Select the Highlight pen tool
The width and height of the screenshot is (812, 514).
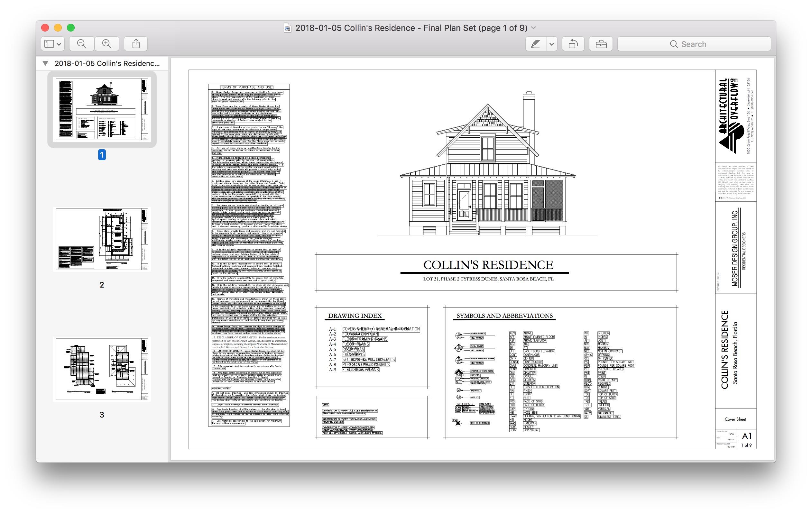click(x=536, y=44)
